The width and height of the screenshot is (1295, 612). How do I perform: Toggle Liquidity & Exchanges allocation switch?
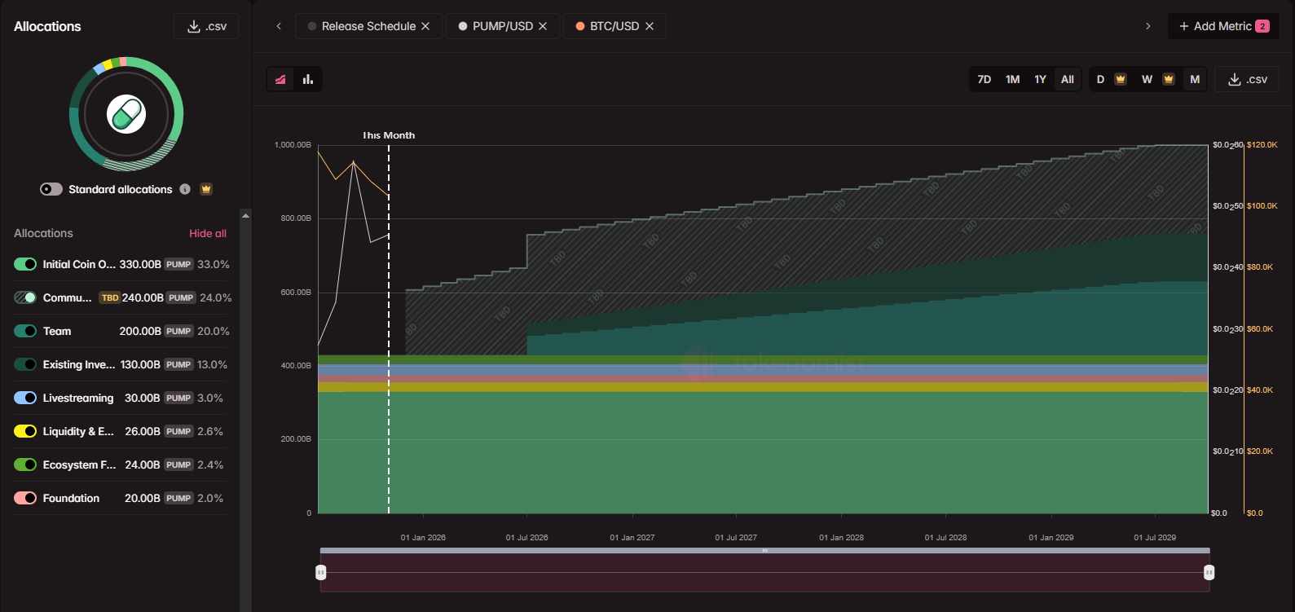pyautogui.click(x=25, y=431)
